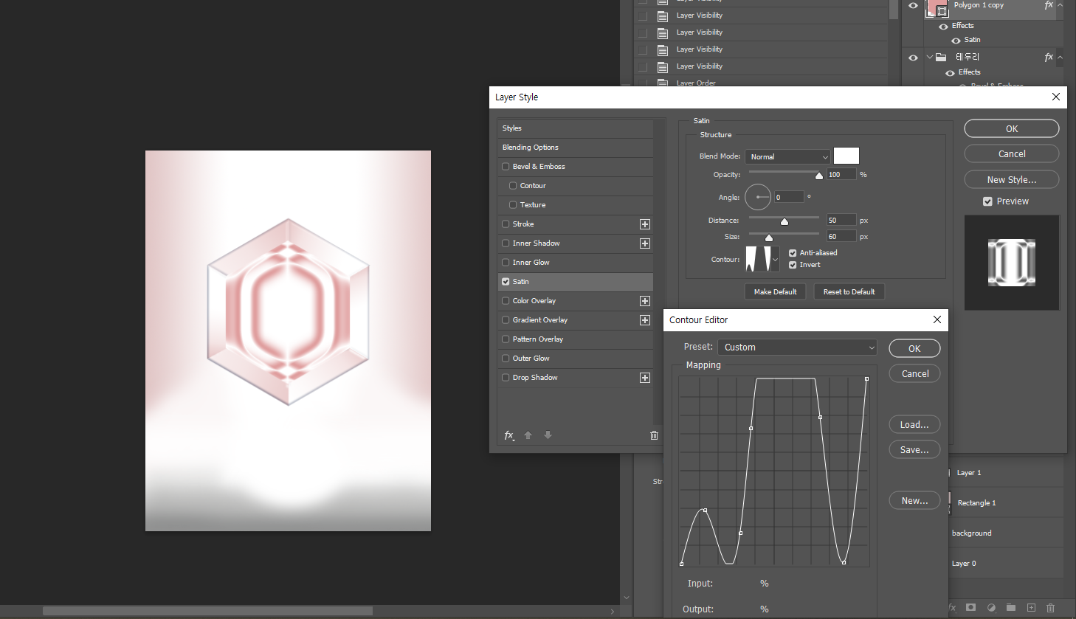
Task: Select the Gradient Overlay row label
Action: coord(540,320)
